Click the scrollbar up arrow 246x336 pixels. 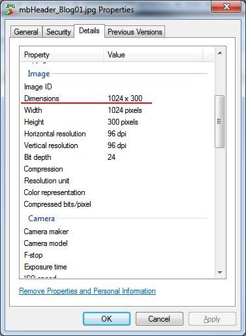(x=220, y=53)
